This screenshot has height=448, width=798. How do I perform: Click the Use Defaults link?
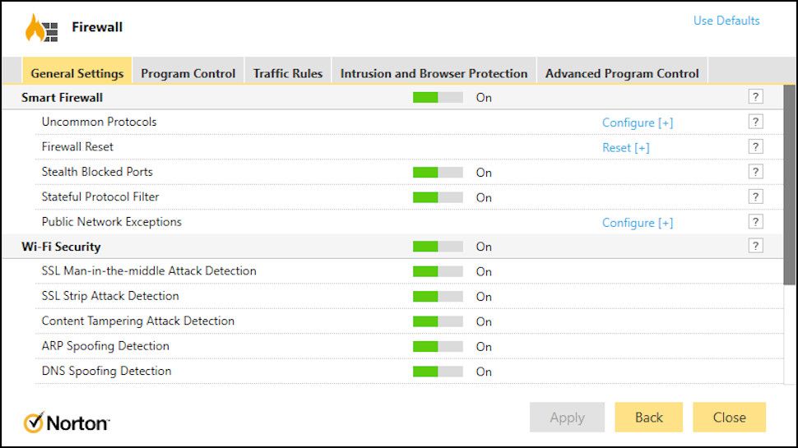tap(726, 21)
